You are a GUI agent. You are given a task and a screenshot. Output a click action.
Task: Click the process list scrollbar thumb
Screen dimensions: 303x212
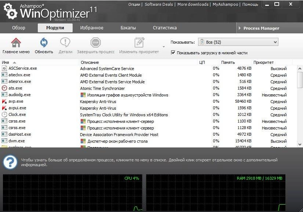pyautogui.click(x=300, y=80)
